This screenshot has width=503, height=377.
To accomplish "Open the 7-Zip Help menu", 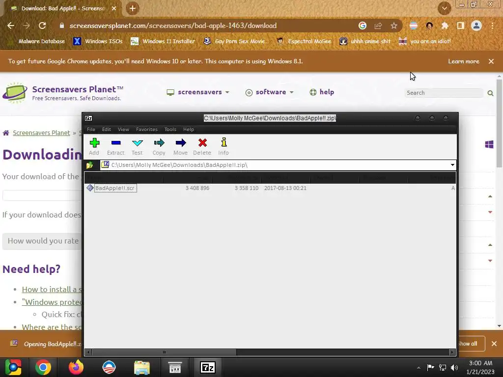I will [x=188, y=130].
